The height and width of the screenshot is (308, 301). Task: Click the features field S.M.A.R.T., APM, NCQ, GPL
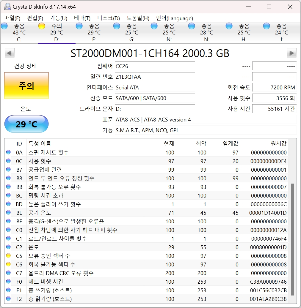pos(206,130)
